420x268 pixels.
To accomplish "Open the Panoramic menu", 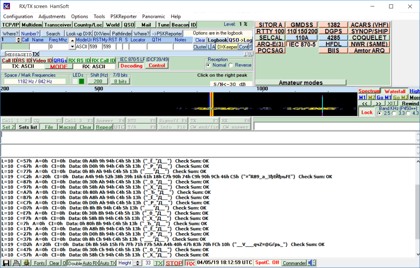I will point(154,16).
